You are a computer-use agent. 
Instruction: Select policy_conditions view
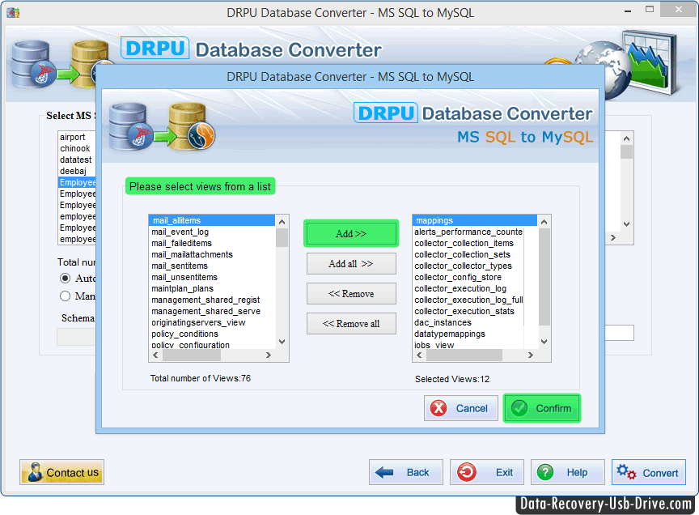pos(212,334)
